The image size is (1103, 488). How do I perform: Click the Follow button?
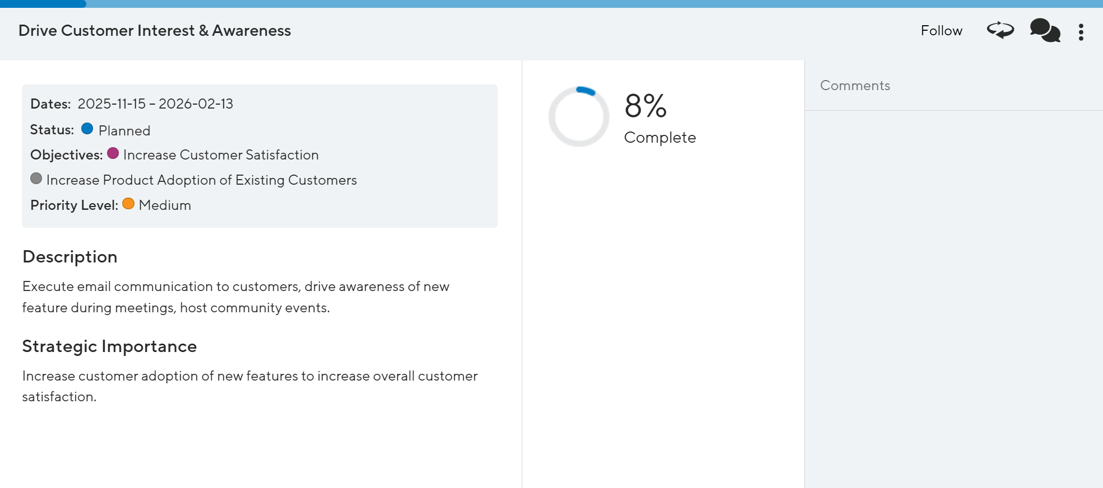coord(941,31)
